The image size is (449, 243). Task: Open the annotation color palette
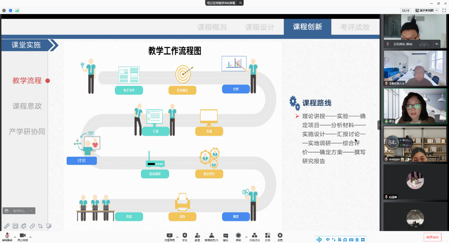point(24,226)
